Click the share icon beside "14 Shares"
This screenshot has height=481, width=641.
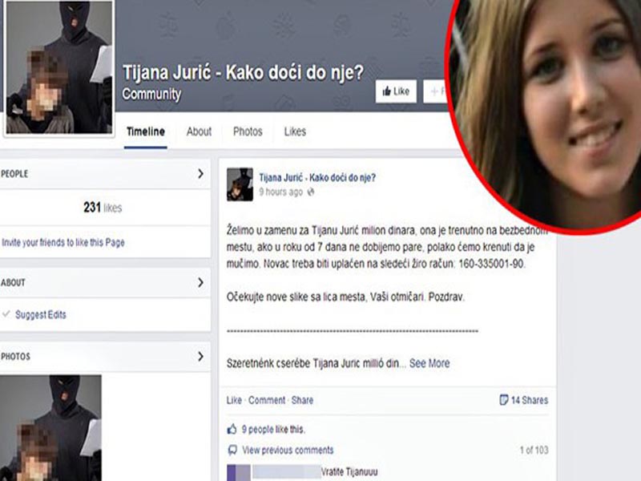tap(502, 399)
